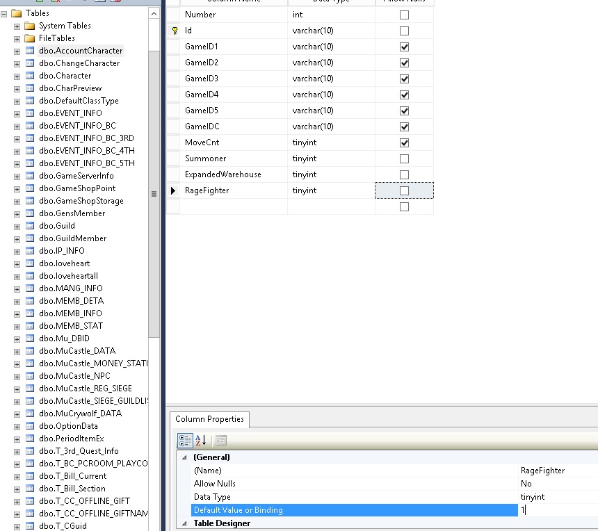Click the table icon for dbo.GensMember
The height and width of the screenshot is (531, 598).
pos(30,213)
